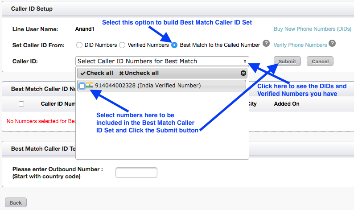This screenshot has width=354, height=210.
Task: Close the dropdown list with the X icon
Action: click(243, 73)
